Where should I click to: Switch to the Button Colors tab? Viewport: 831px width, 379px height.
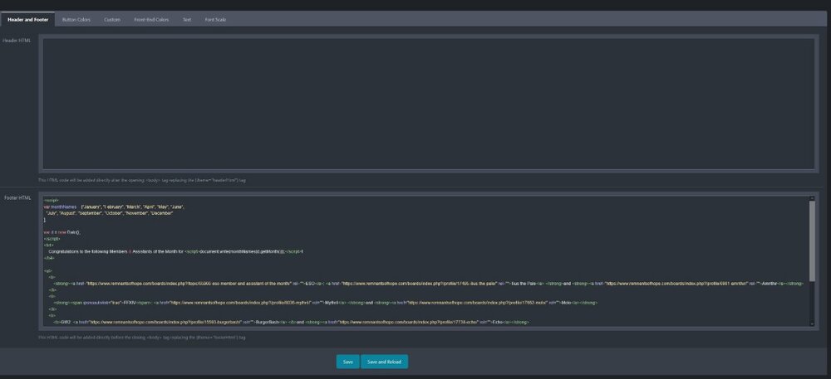76,19
